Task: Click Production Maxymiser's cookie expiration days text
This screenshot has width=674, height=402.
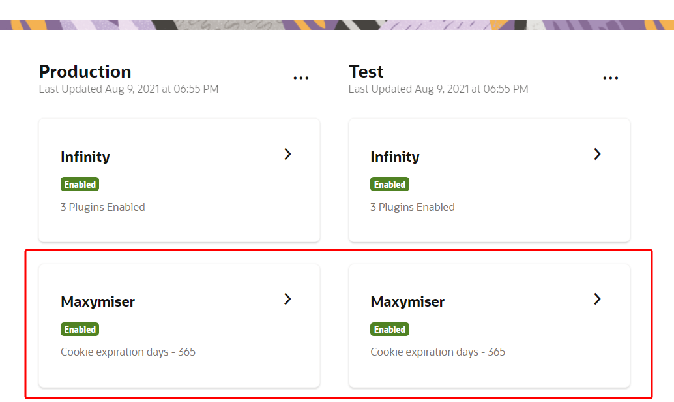Action: point(128,352)
